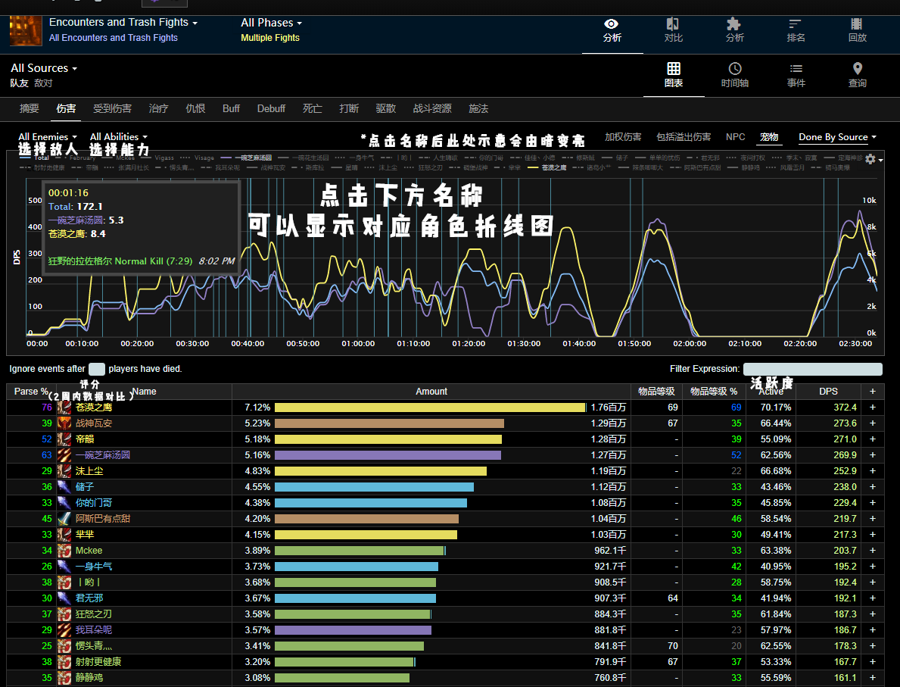Expand the Encounters and Trash Fights dropdown
The width and height of the screenshot is (900, 687).
pyautogui.click(x=123, y=23)
